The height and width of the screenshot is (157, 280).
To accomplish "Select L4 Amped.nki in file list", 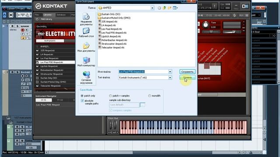I will pyautogui.click(x=107, y=25).
